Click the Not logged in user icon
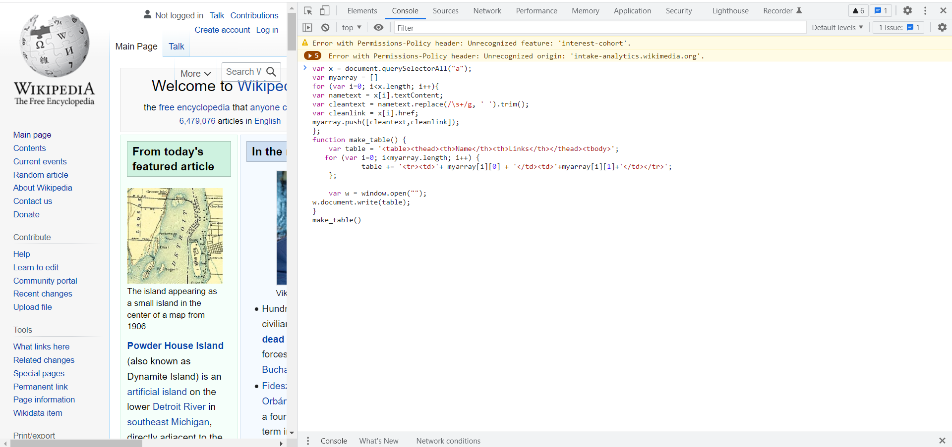The width and height of the screenshot is (952, 447). tap(147, 14)
